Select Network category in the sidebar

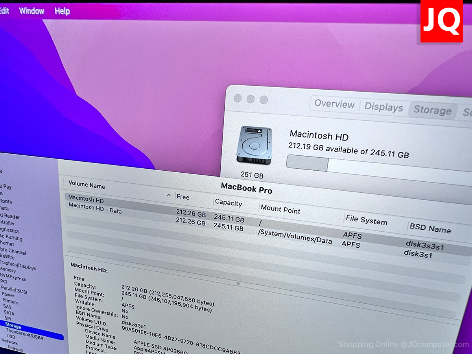(9, 341)
